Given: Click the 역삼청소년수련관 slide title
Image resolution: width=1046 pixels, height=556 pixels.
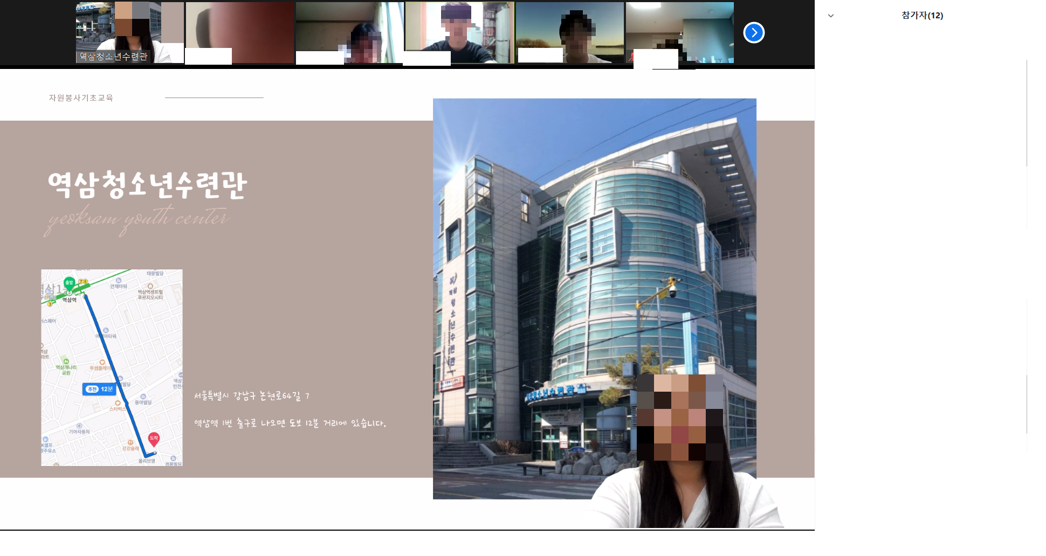Looking at the screenshot, I should tap(147, 185).
